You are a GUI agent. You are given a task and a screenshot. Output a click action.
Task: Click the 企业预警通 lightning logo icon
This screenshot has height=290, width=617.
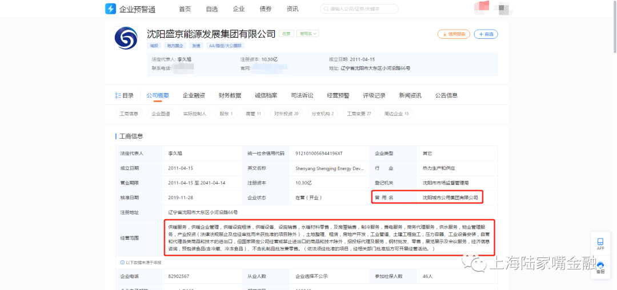click(111, 9)
